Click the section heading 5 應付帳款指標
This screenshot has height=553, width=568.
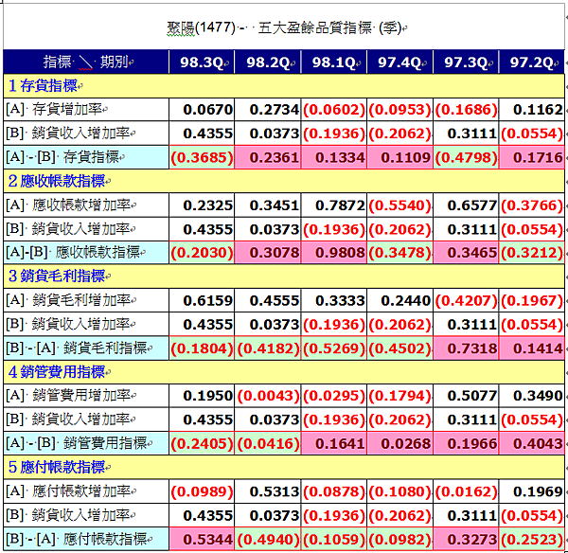59,467
